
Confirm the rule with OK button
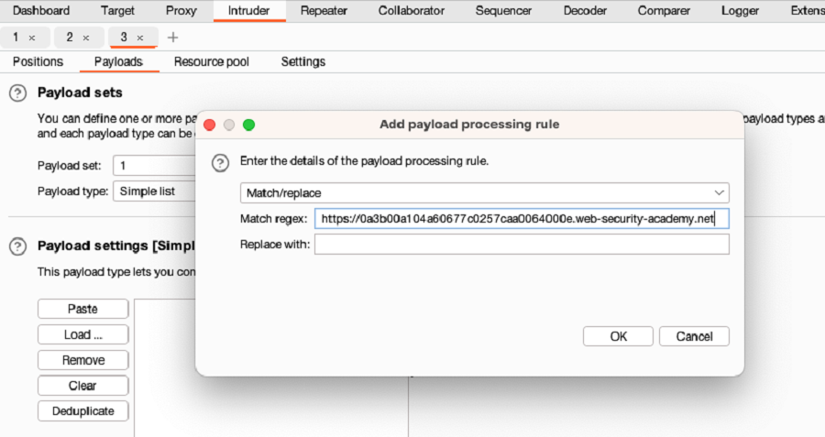tap(618, 336)
